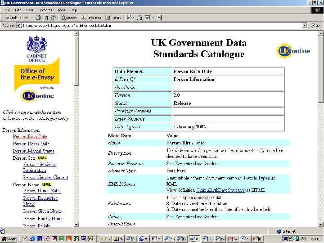The image size is (324, 243).
Task: Launch Internet Explorer from quick launch
Action: (x=32, y=239)
